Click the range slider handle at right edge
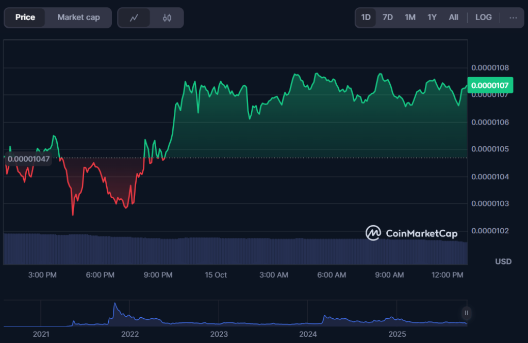Screen dimensions: 528x343 pos(466,313)
